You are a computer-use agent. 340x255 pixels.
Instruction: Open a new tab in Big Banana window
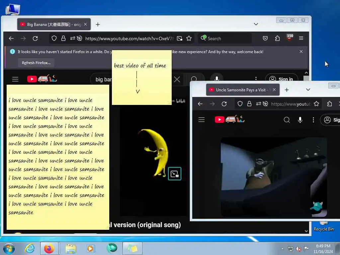tap(98, 24)
